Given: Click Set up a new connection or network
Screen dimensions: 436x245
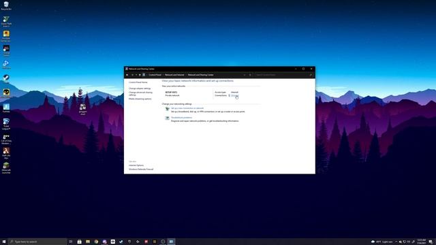Looking at the screenshot, I should point(187,108).
